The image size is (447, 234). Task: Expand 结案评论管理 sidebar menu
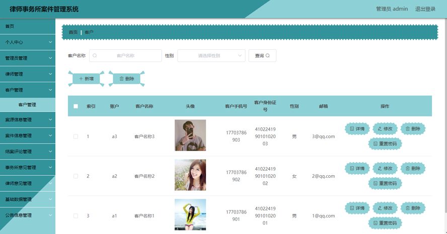[x=28, y=152]
